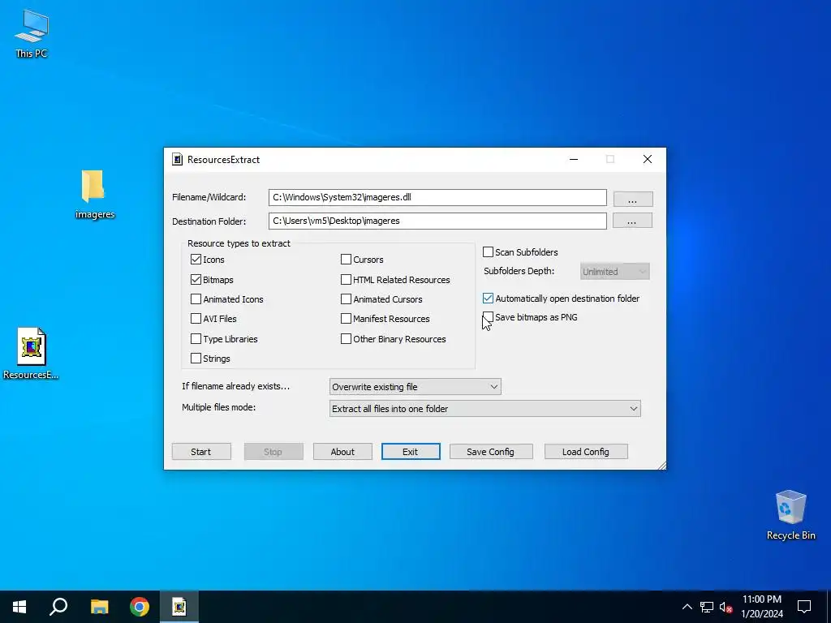Show hidden system tray icons
Screen dimensions: 831x623
point(687,607)
